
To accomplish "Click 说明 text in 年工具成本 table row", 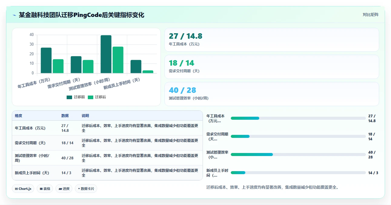I will click(140, 128).
